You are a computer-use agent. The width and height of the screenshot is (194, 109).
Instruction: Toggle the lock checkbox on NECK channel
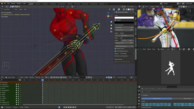coord(18,94)
